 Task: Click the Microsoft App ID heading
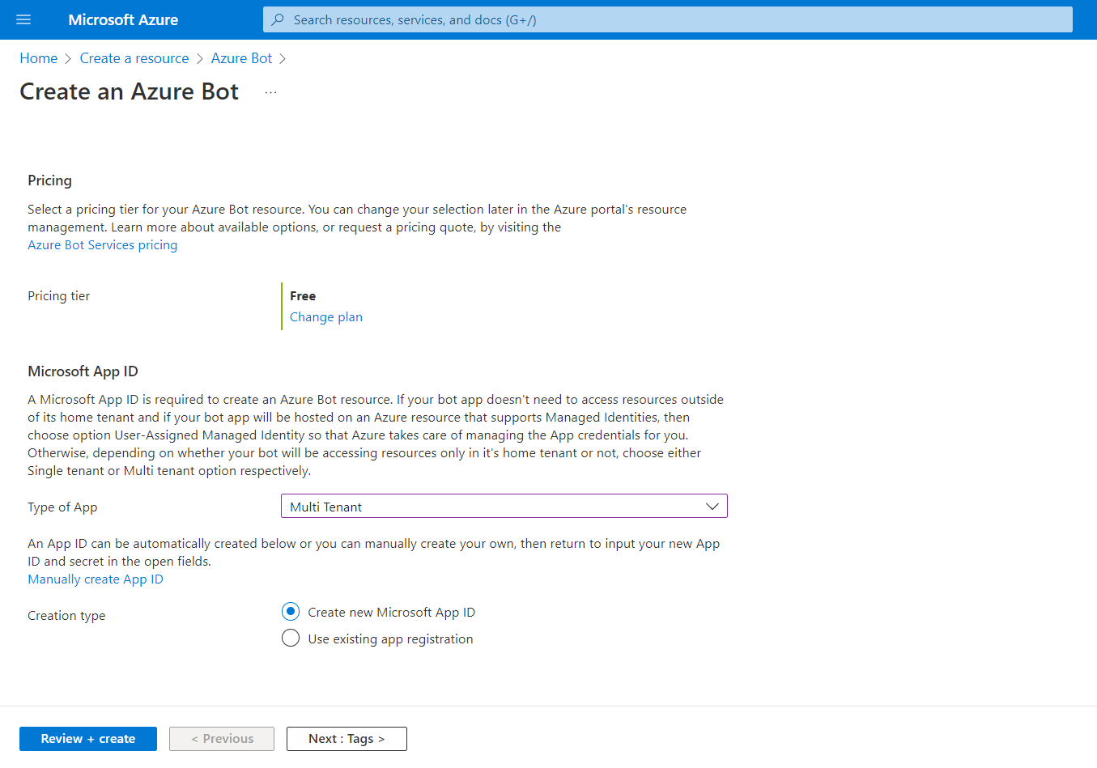tap(83, 371)
